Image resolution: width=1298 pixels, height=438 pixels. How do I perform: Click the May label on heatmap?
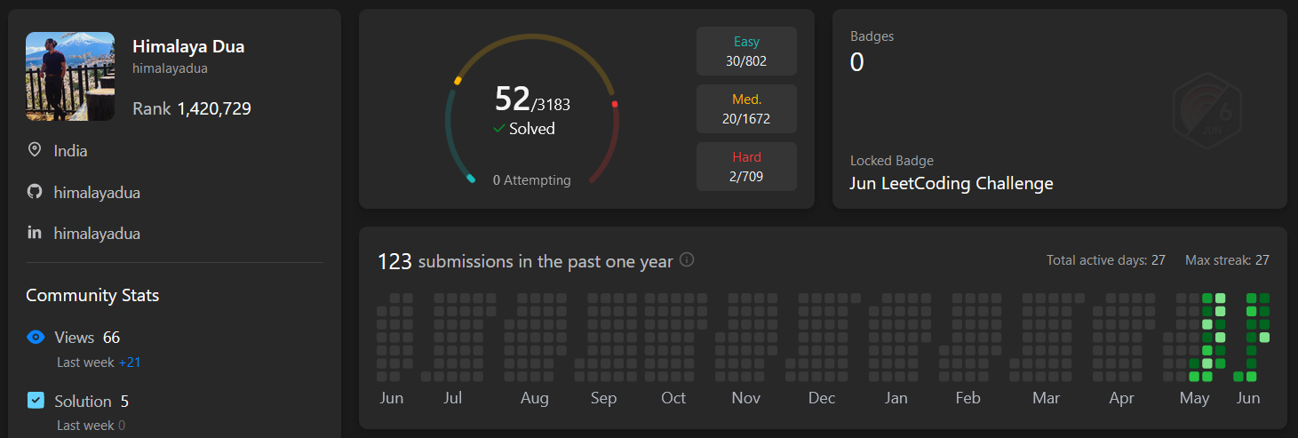1195,398
